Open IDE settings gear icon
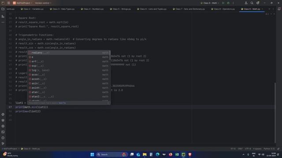Image resolution: width=282 pixels, height=158 pixels. click(258, 3)
